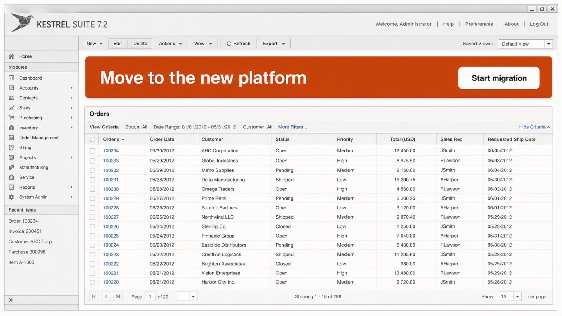The height and width of the screenshot is (316, 562).
Task: Collapse sidebar with double-chevron icon
Action: (11, 300)
